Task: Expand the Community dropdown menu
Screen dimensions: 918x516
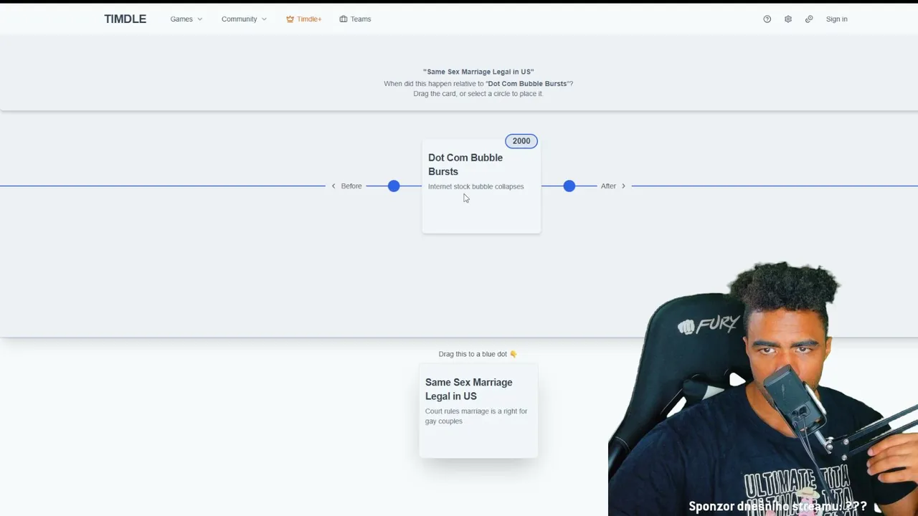Action: pos(244,19)
